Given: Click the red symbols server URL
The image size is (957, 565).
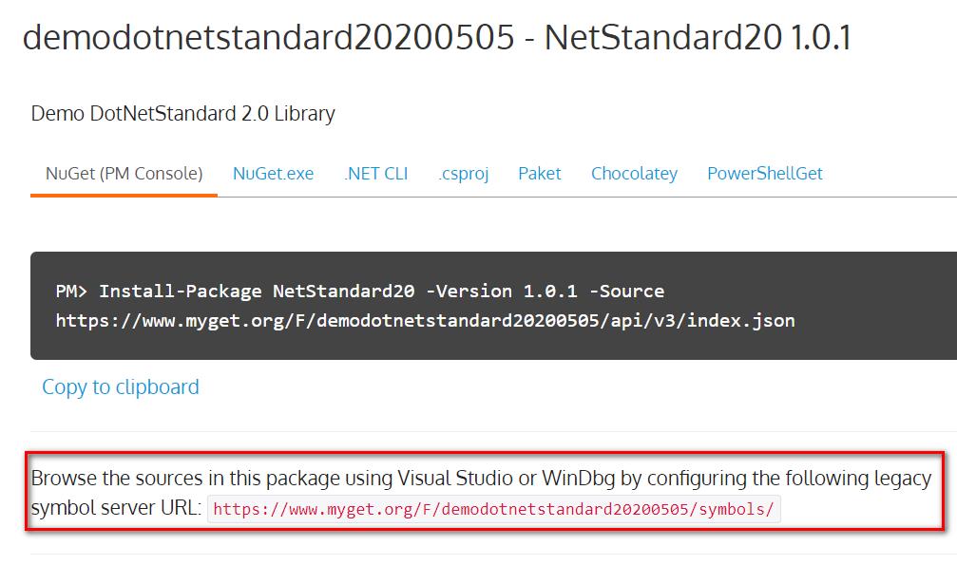Looking at the screenshot, I should pyautogui.click(x=494, y=510).
